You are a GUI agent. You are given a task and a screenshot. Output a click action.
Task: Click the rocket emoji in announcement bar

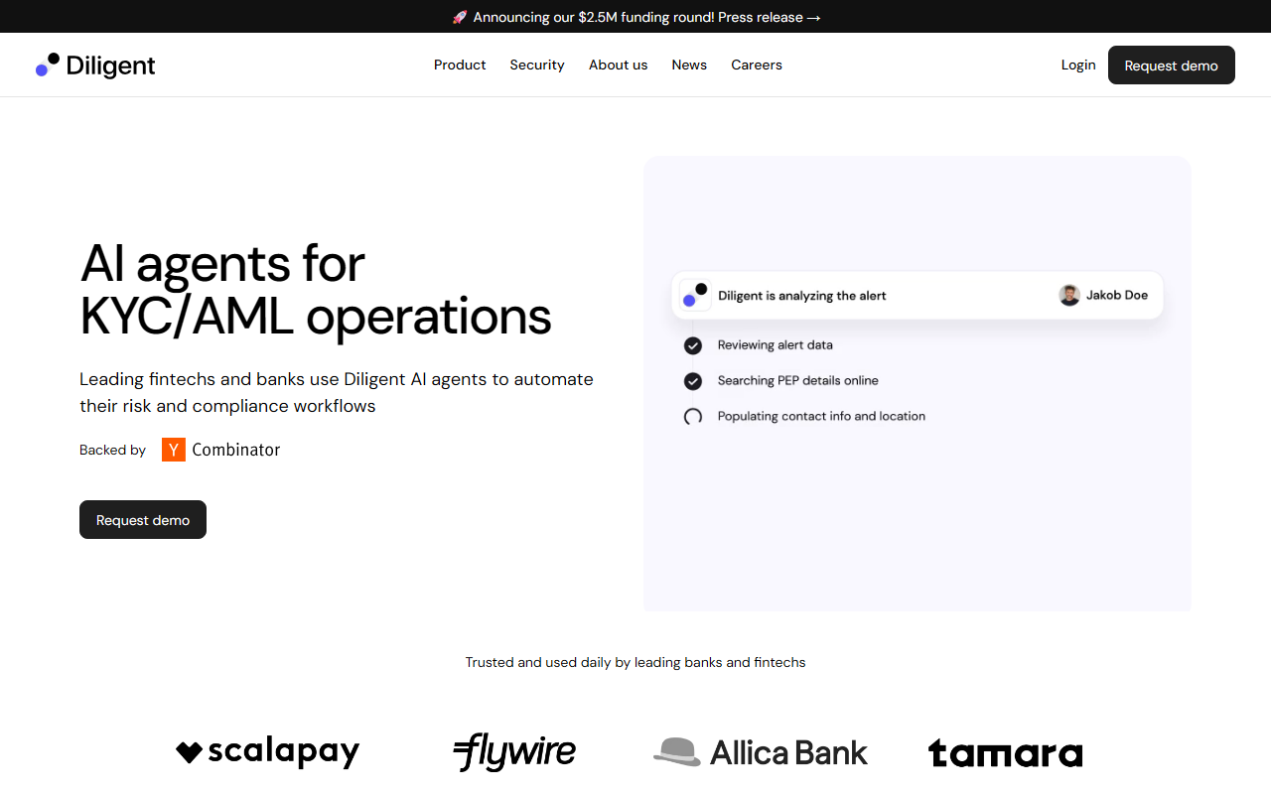[460, 17]
